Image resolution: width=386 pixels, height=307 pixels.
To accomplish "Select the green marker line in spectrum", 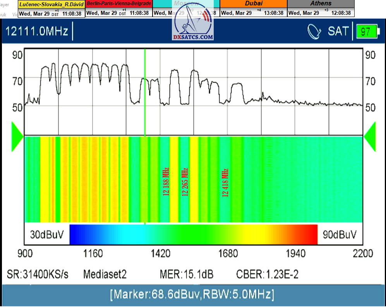I will coord(145,93).
